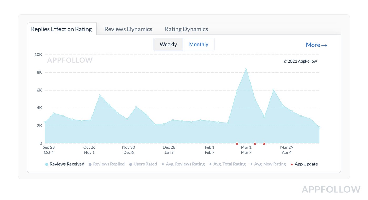Click the last data point at chart's right end
The height and width of the screenshot is (200, 368).
(319, 127)
